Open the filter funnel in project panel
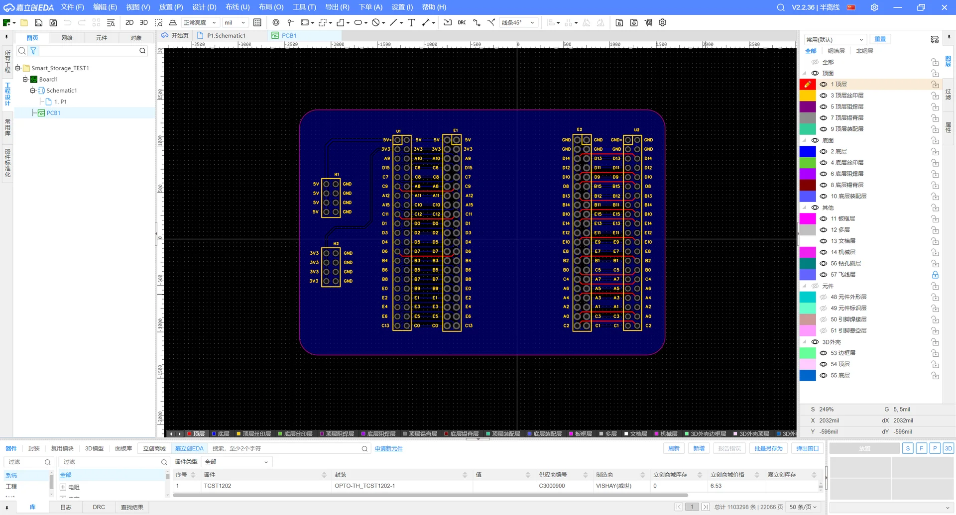The image size is (956, 515). tap(33, 51)
